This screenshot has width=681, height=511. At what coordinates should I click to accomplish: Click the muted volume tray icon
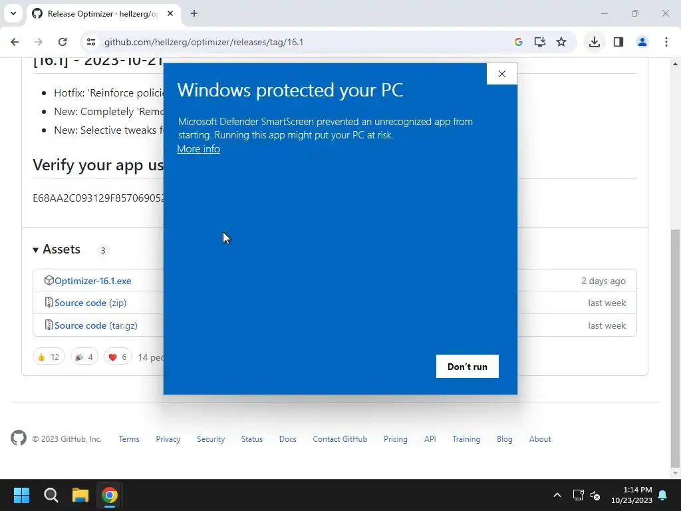point(595,495)
